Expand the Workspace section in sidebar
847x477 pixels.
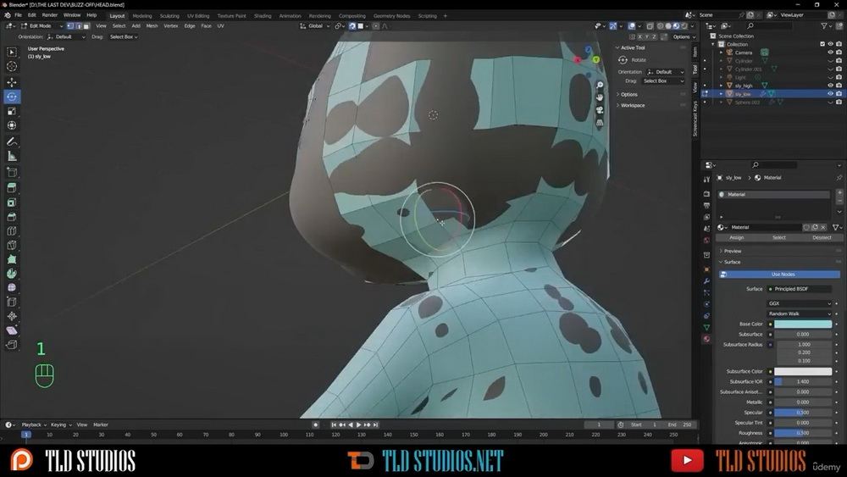pyautogui.click(x=632, y=105)
